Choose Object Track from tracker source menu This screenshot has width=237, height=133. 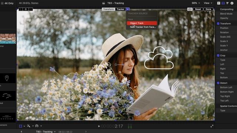click(x=142, y=23)
